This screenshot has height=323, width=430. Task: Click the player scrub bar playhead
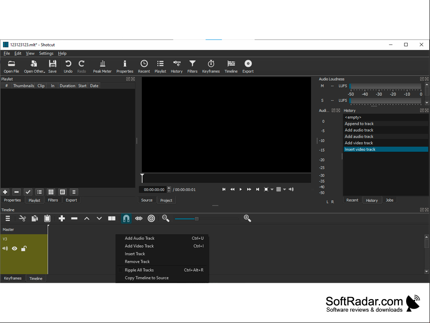point(142,178)
